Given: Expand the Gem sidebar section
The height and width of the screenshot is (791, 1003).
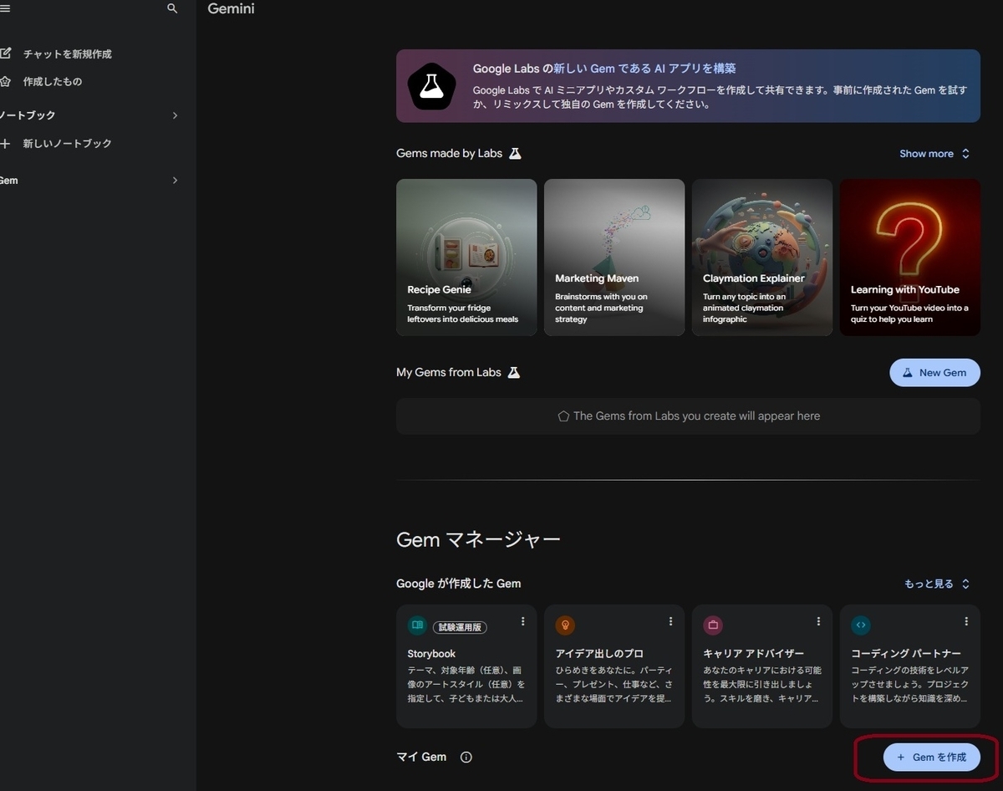Looking at the screenshot, I should point(175,181).
